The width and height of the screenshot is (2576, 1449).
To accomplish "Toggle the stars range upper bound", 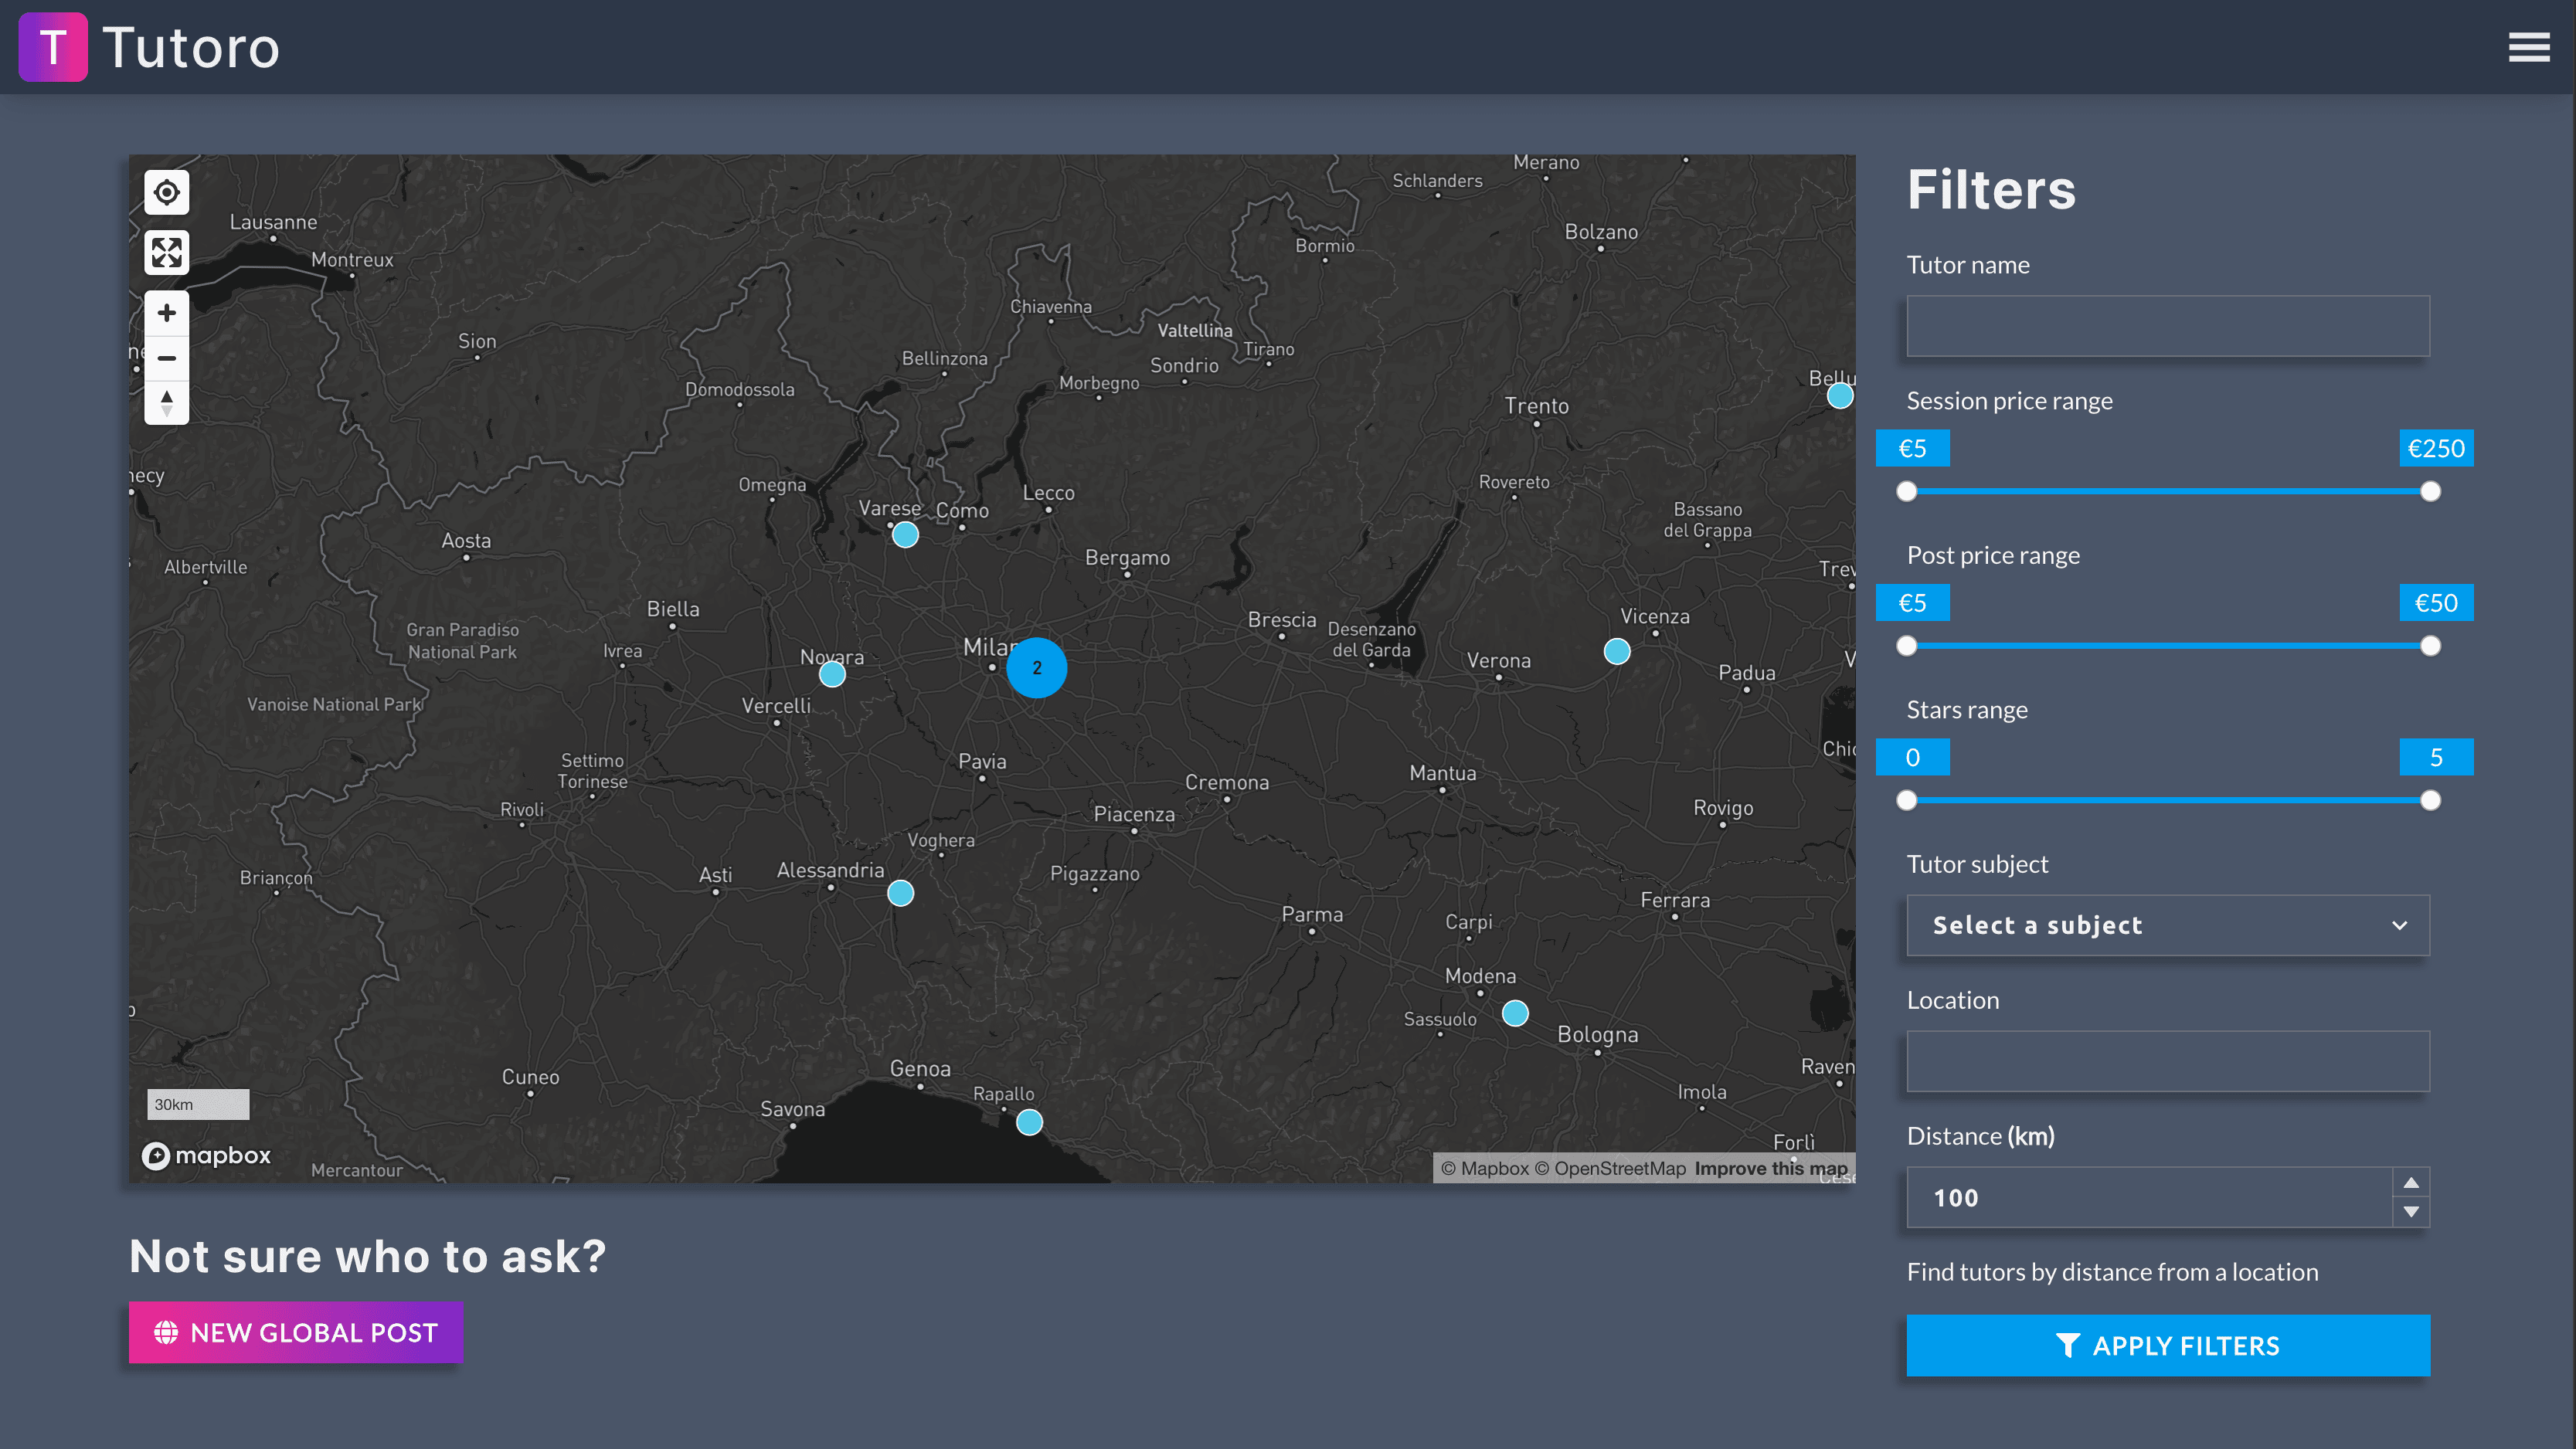I will [x=2431, y=799].
